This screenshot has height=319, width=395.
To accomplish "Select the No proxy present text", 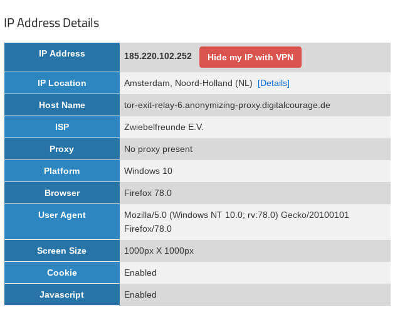I will [x=158, y=149].
